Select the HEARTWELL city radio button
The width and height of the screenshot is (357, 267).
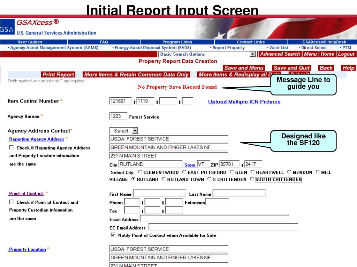[252, 172]
